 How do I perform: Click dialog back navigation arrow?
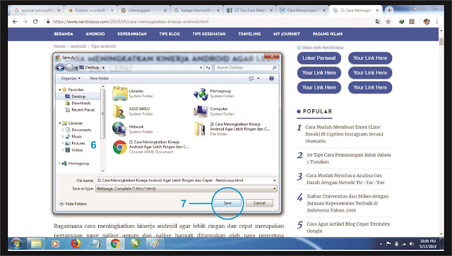pos(60,68)
